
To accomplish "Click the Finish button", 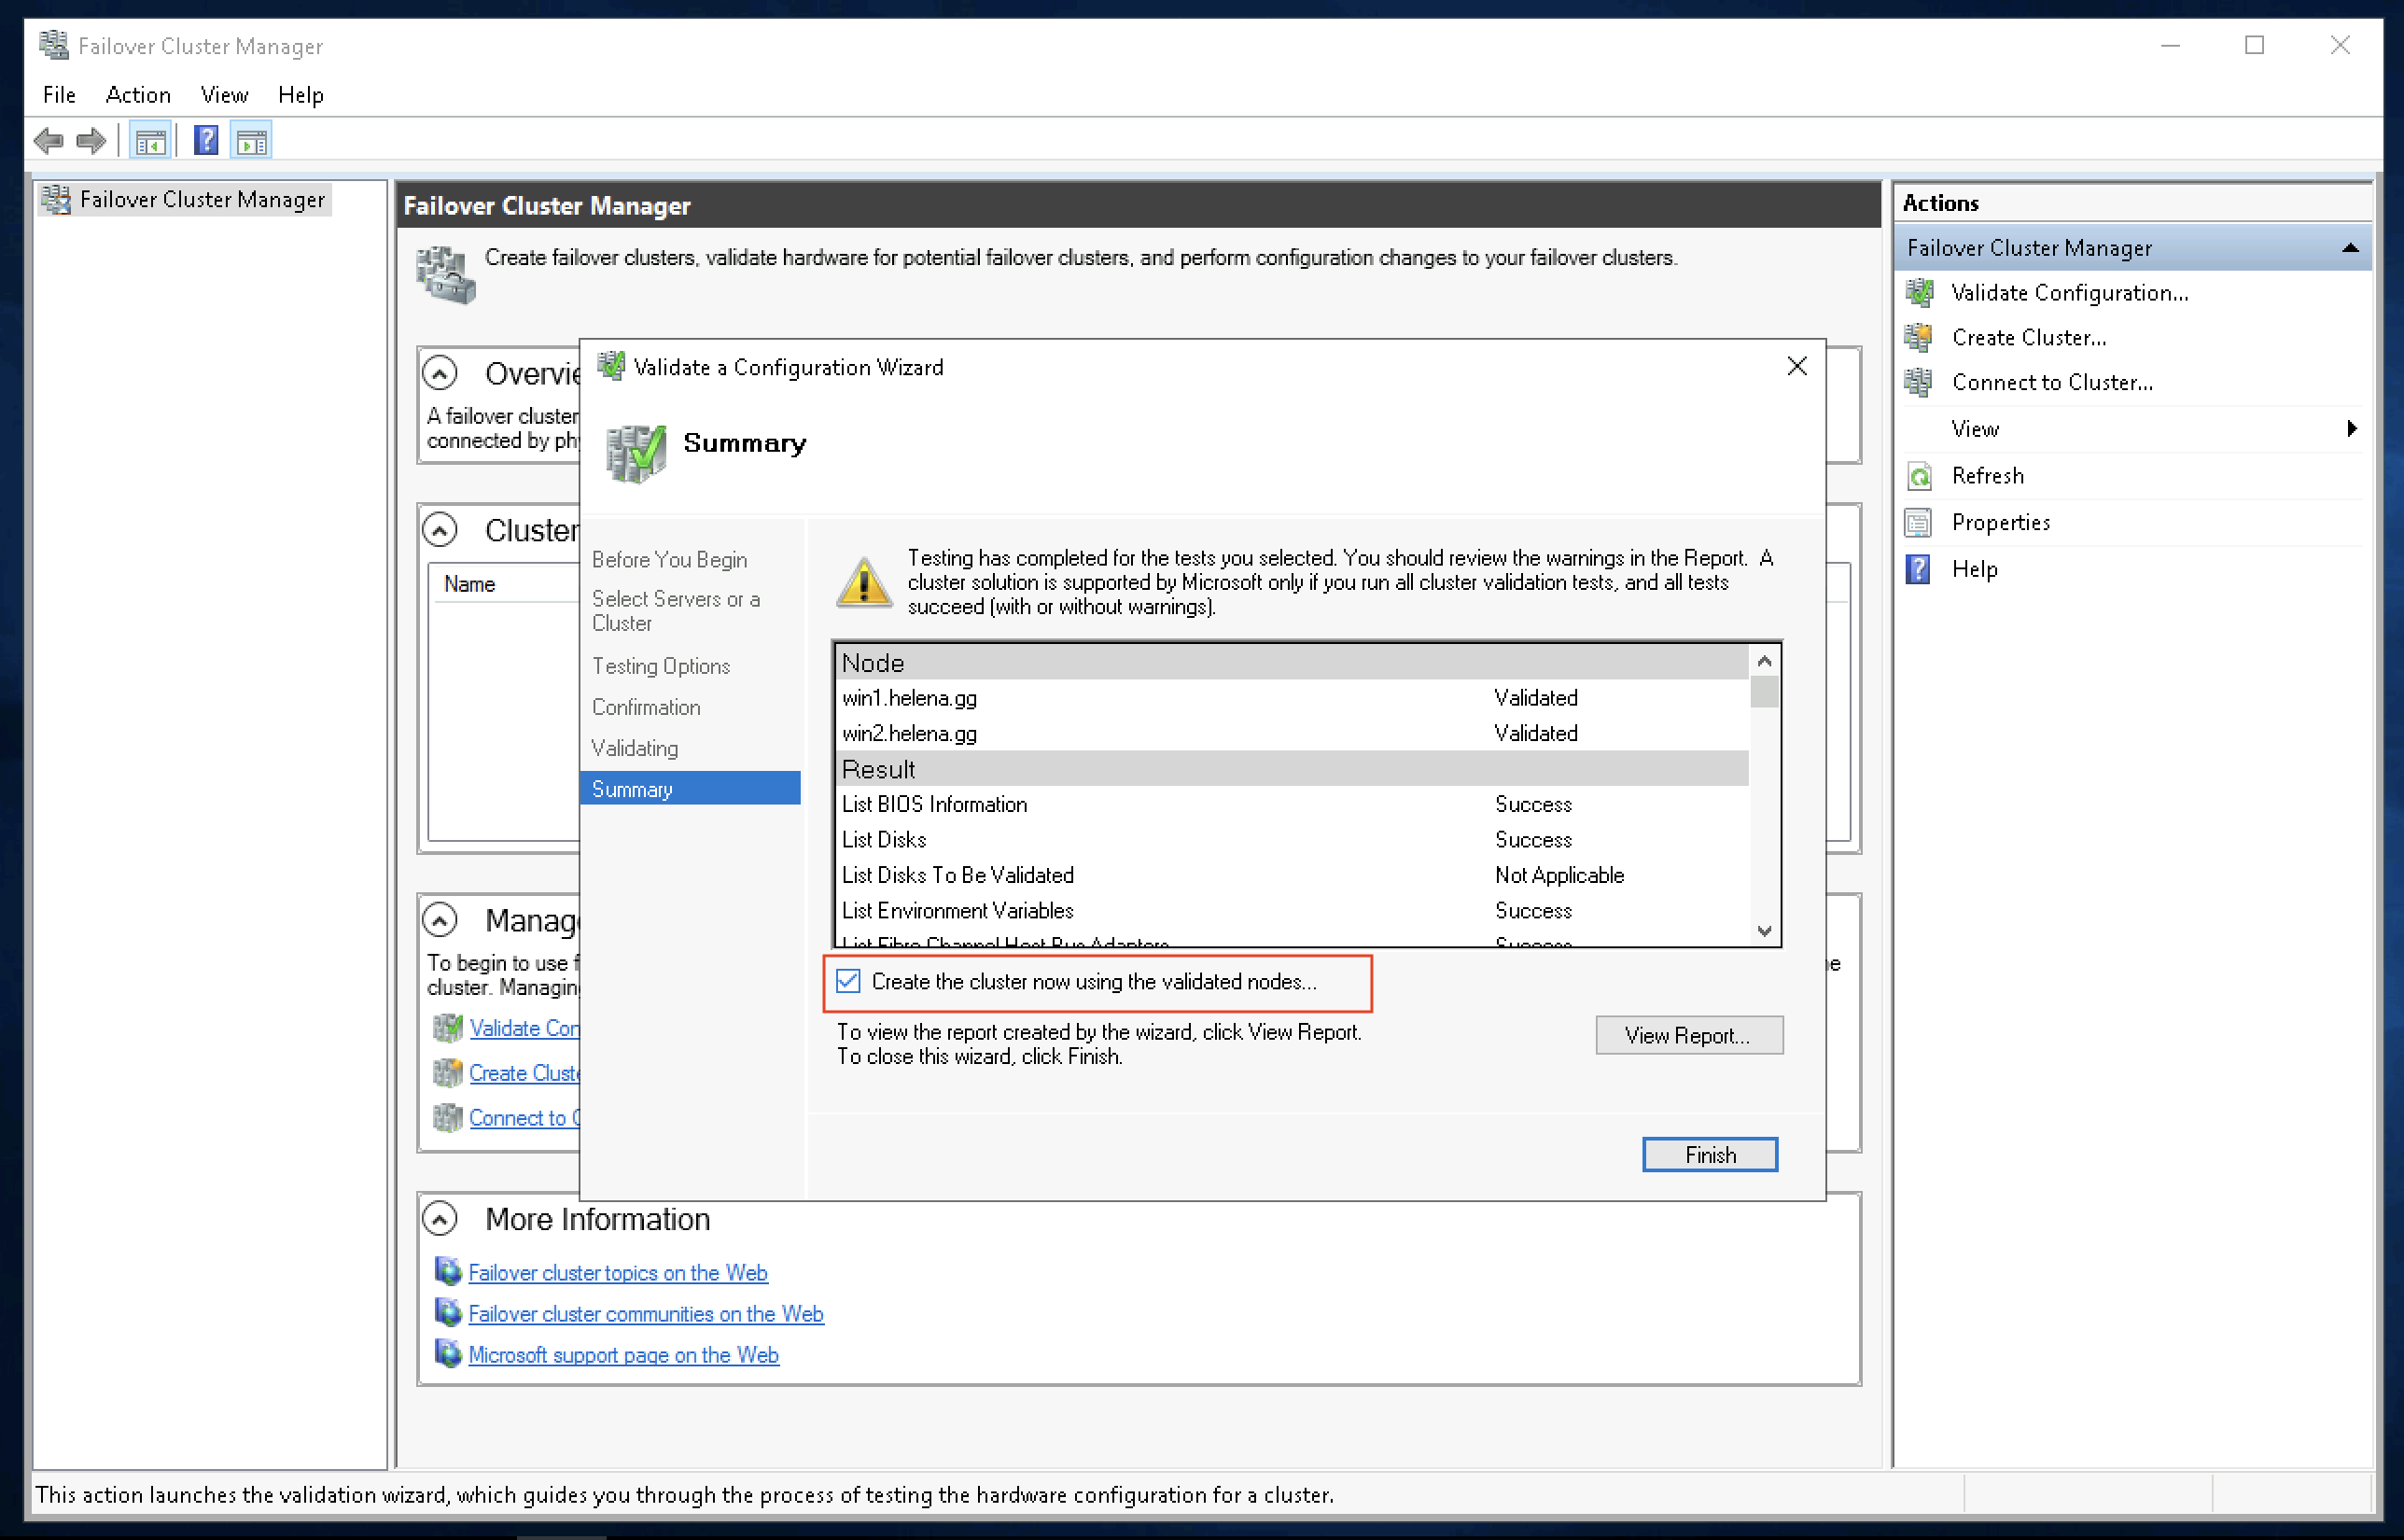I will [1710, 1155].
